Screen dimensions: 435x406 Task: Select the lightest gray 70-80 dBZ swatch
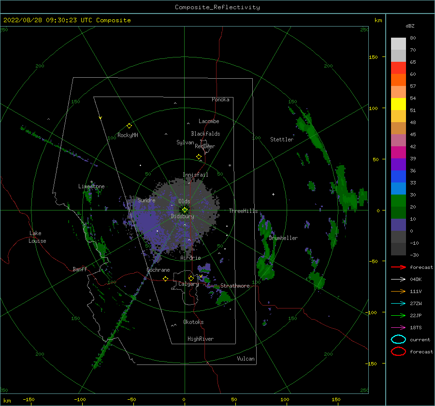(398, 44)
